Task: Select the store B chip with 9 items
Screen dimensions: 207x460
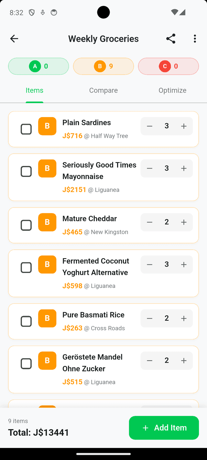Action: pyautogui.click(x=103, y=66)
